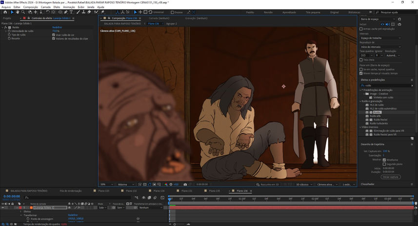Open the channel RGB color icon in viewer
This screenshot has width=418, height=226.
[x=166, y=185]
